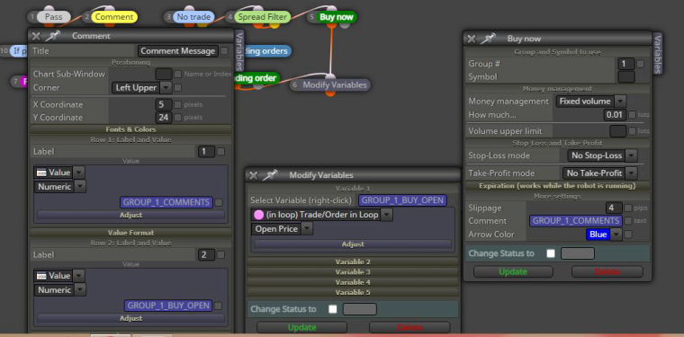
Task: Click GROUP_1_BUY_OPEN variable in Modify Variables
Action: [x=402, y=200]
